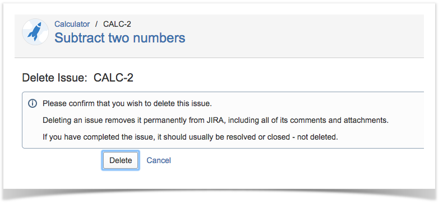Screen dimensions: 443x205
Task: Click the words comments and attachments
Action: 339,121
